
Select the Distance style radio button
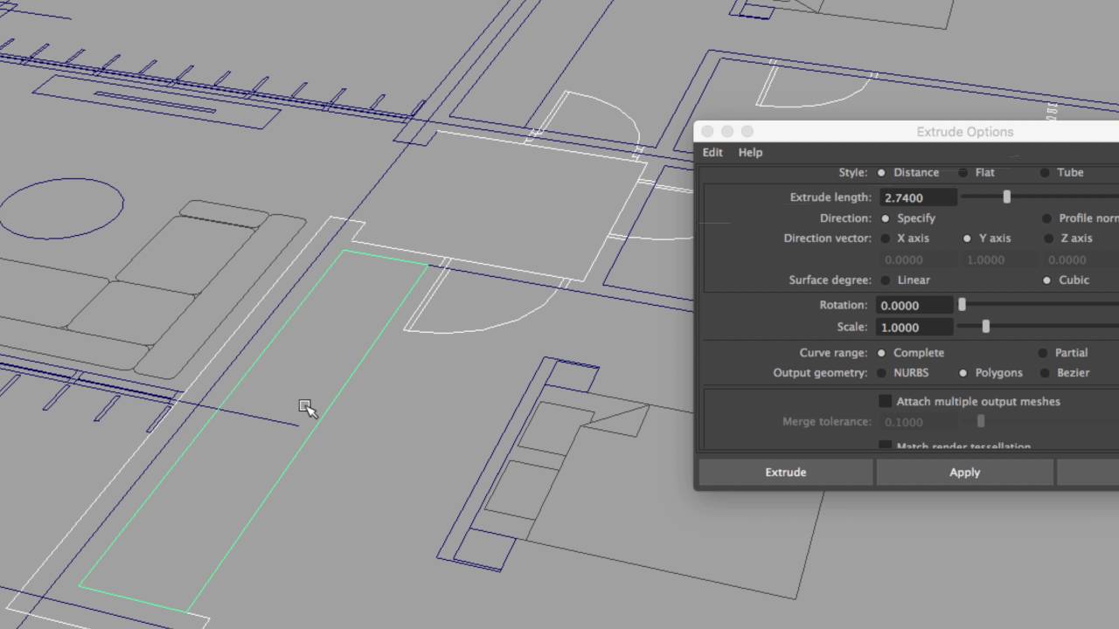881,173
